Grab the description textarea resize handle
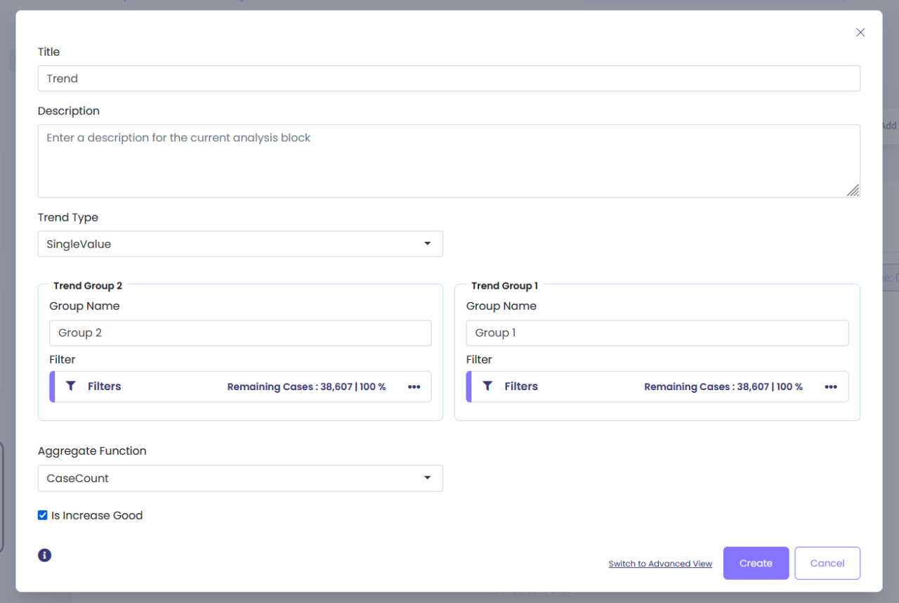 pyautogui.click(x=853, y=190)
